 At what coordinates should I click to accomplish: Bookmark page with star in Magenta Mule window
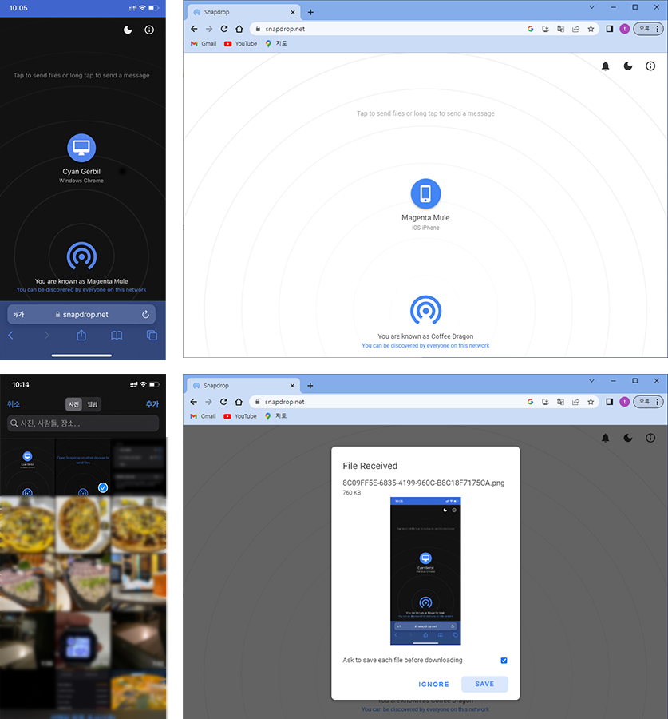point(591,29)
